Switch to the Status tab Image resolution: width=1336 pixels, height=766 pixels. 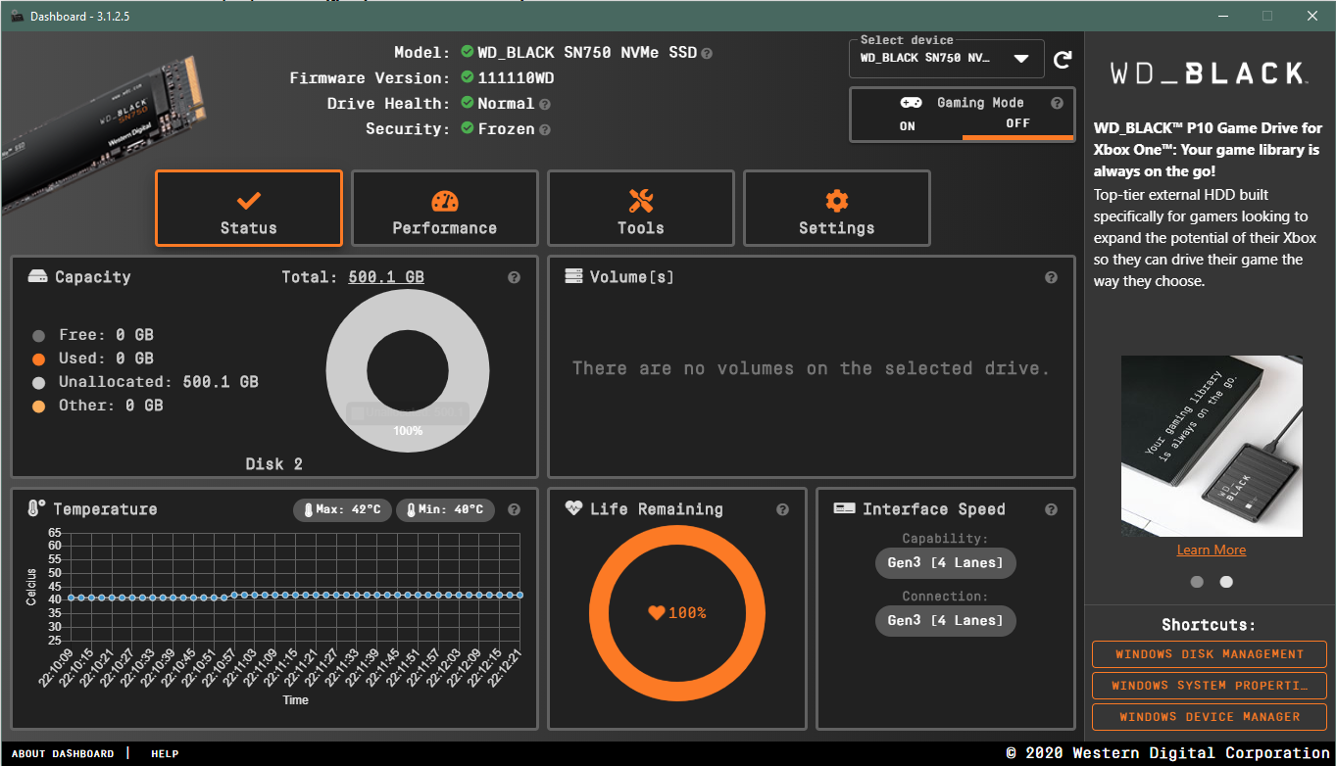tap(249, 209)
